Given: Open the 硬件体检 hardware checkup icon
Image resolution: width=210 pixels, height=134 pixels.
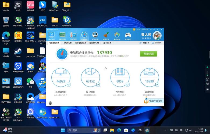Looking at the screenshot, I should (x=52, y=36).
